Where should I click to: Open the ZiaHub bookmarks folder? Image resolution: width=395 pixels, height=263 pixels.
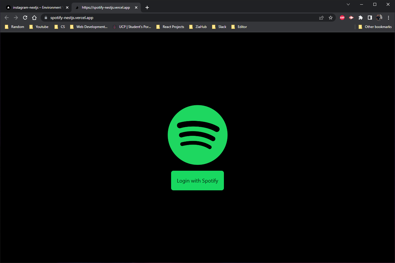click(x=198, y=27)
